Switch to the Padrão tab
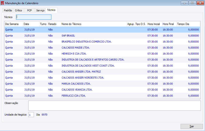205x131 pixels. point(8,10)
